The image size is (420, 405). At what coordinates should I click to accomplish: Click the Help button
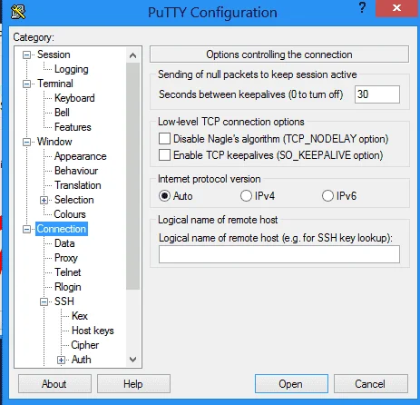coord(133,384)
